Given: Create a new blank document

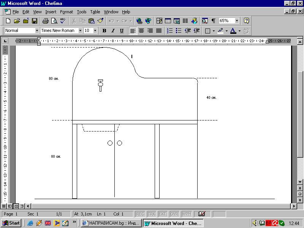Looking at the screenshot, I should pos(8,21).
